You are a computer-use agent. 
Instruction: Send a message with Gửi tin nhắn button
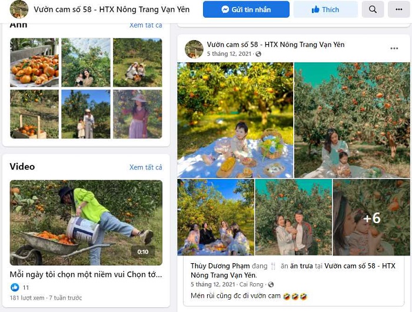[x=246, y=9]
